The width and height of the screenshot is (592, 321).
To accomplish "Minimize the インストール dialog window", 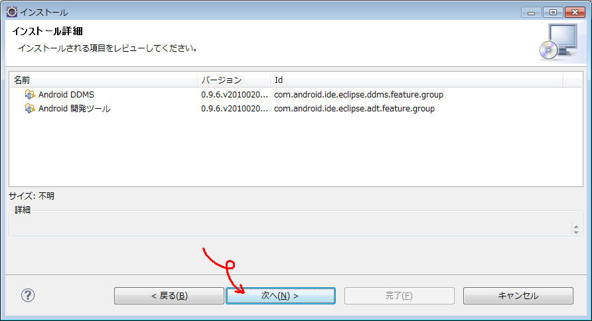I will (532, 12).
